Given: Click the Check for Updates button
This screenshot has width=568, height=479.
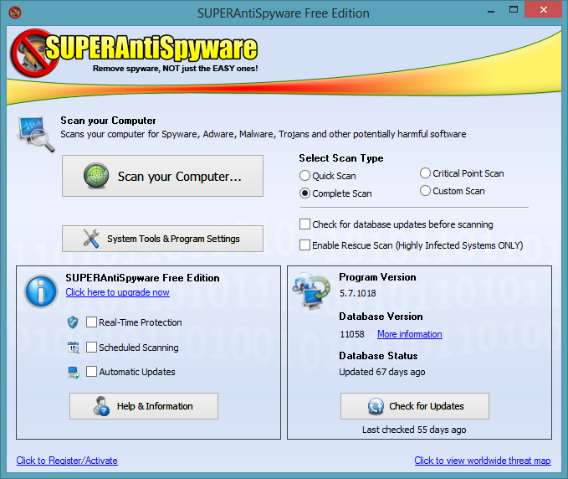Looking at the screenshot, I should click(414, 406).
